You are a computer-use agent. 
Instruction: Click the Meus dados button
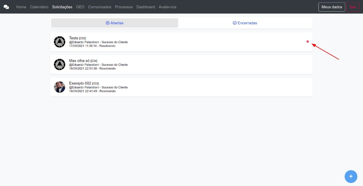coord(332,7)
